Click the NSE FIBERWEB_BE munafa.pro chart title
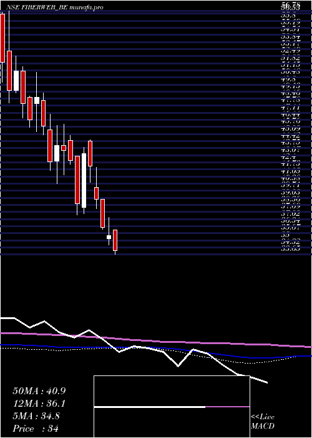Screen dimensions: 312x438 54,8
